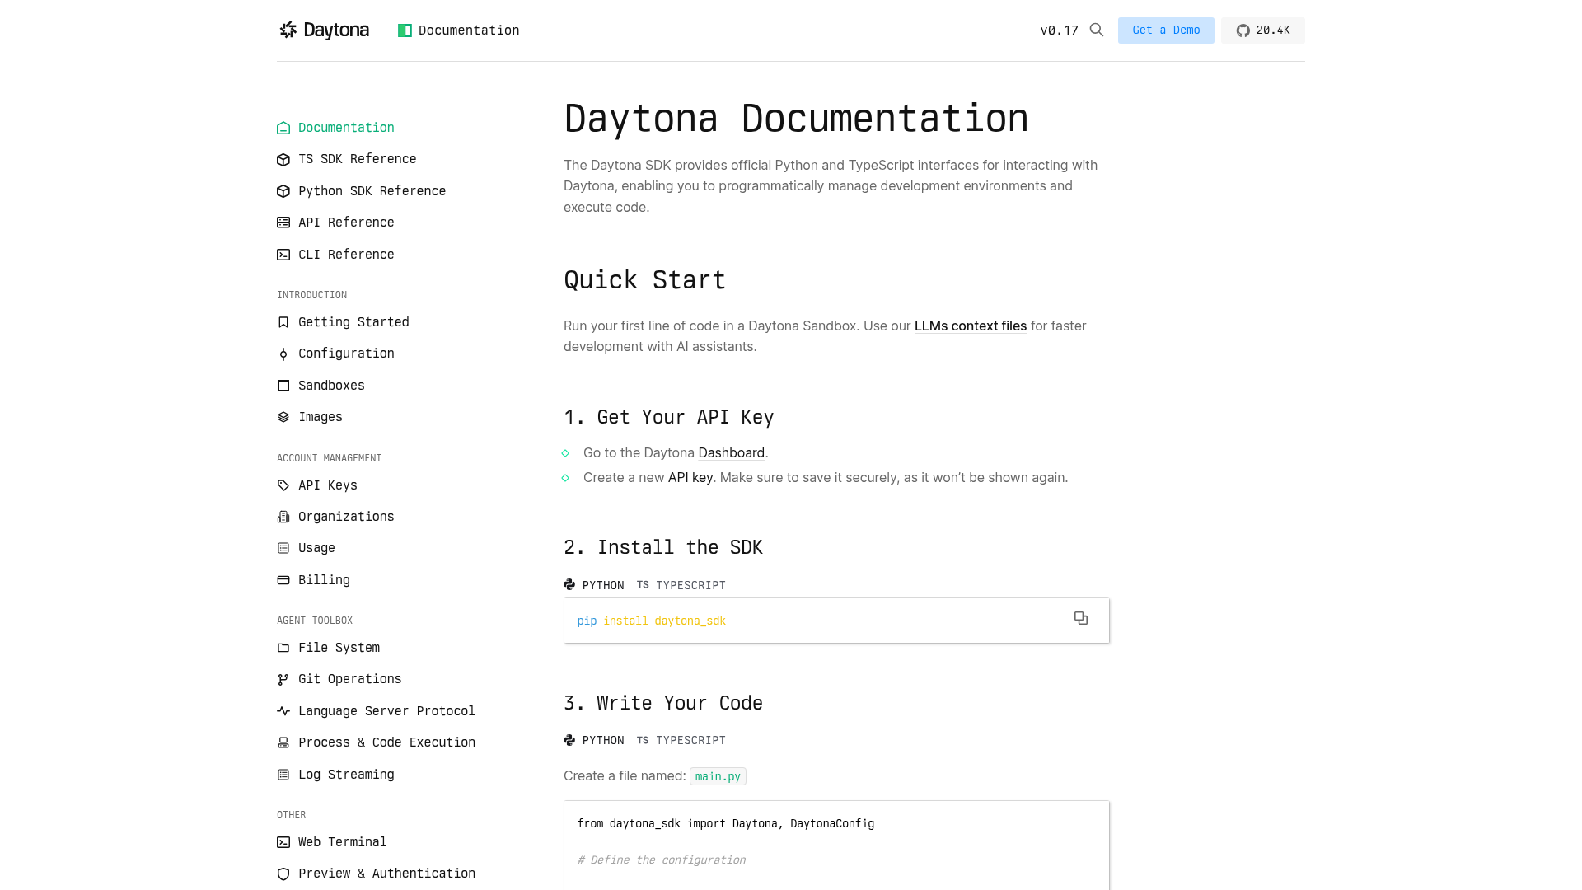Click the pulse icon beside Language Server Protocol
Screen dimensions: 1582x890
283,711
